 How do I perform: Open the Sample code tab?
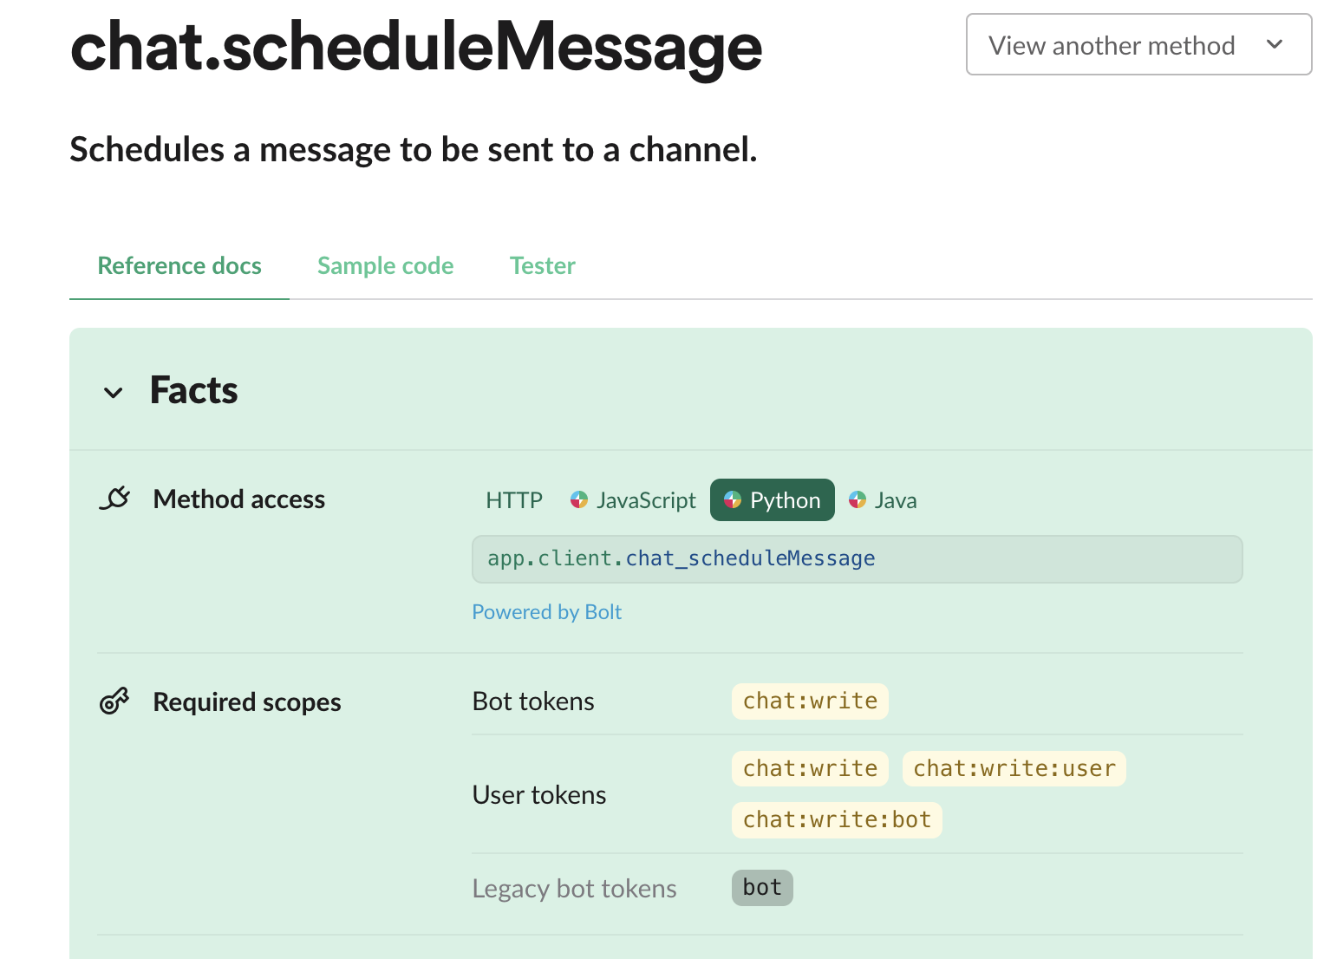coord(385,266)
